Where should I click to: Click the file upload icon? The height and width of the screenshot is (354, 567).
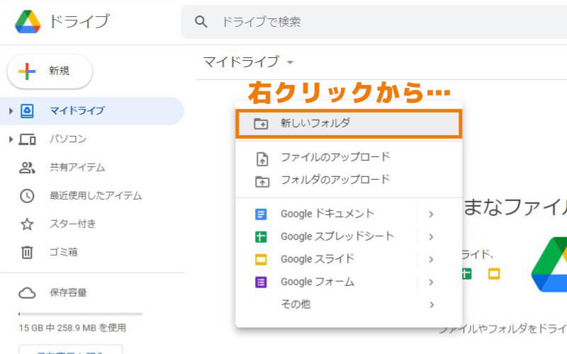(x=262, y=159)
